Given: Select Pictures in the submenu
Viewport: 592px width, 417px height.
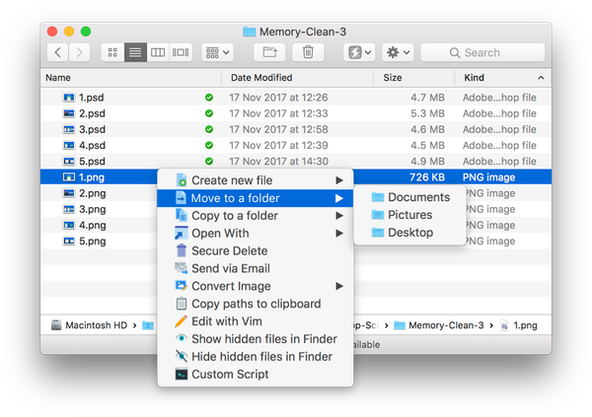Looking at the screenshot, I should tap(409, 215).
